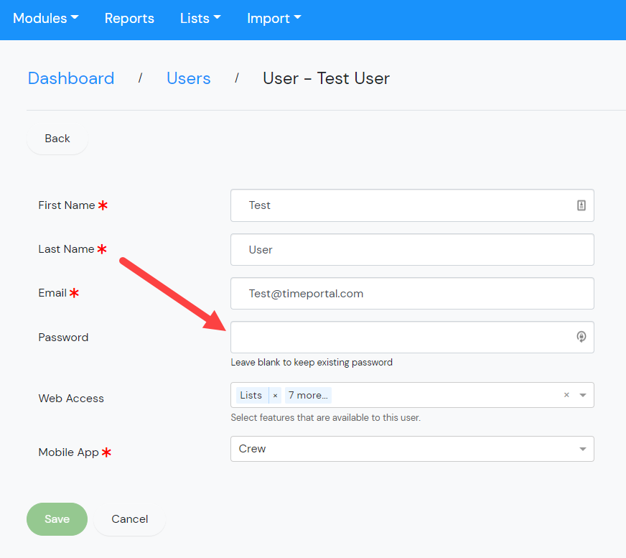Click the Password field label
This screenshot has width=626, height=558.
(x=63, y=338)
